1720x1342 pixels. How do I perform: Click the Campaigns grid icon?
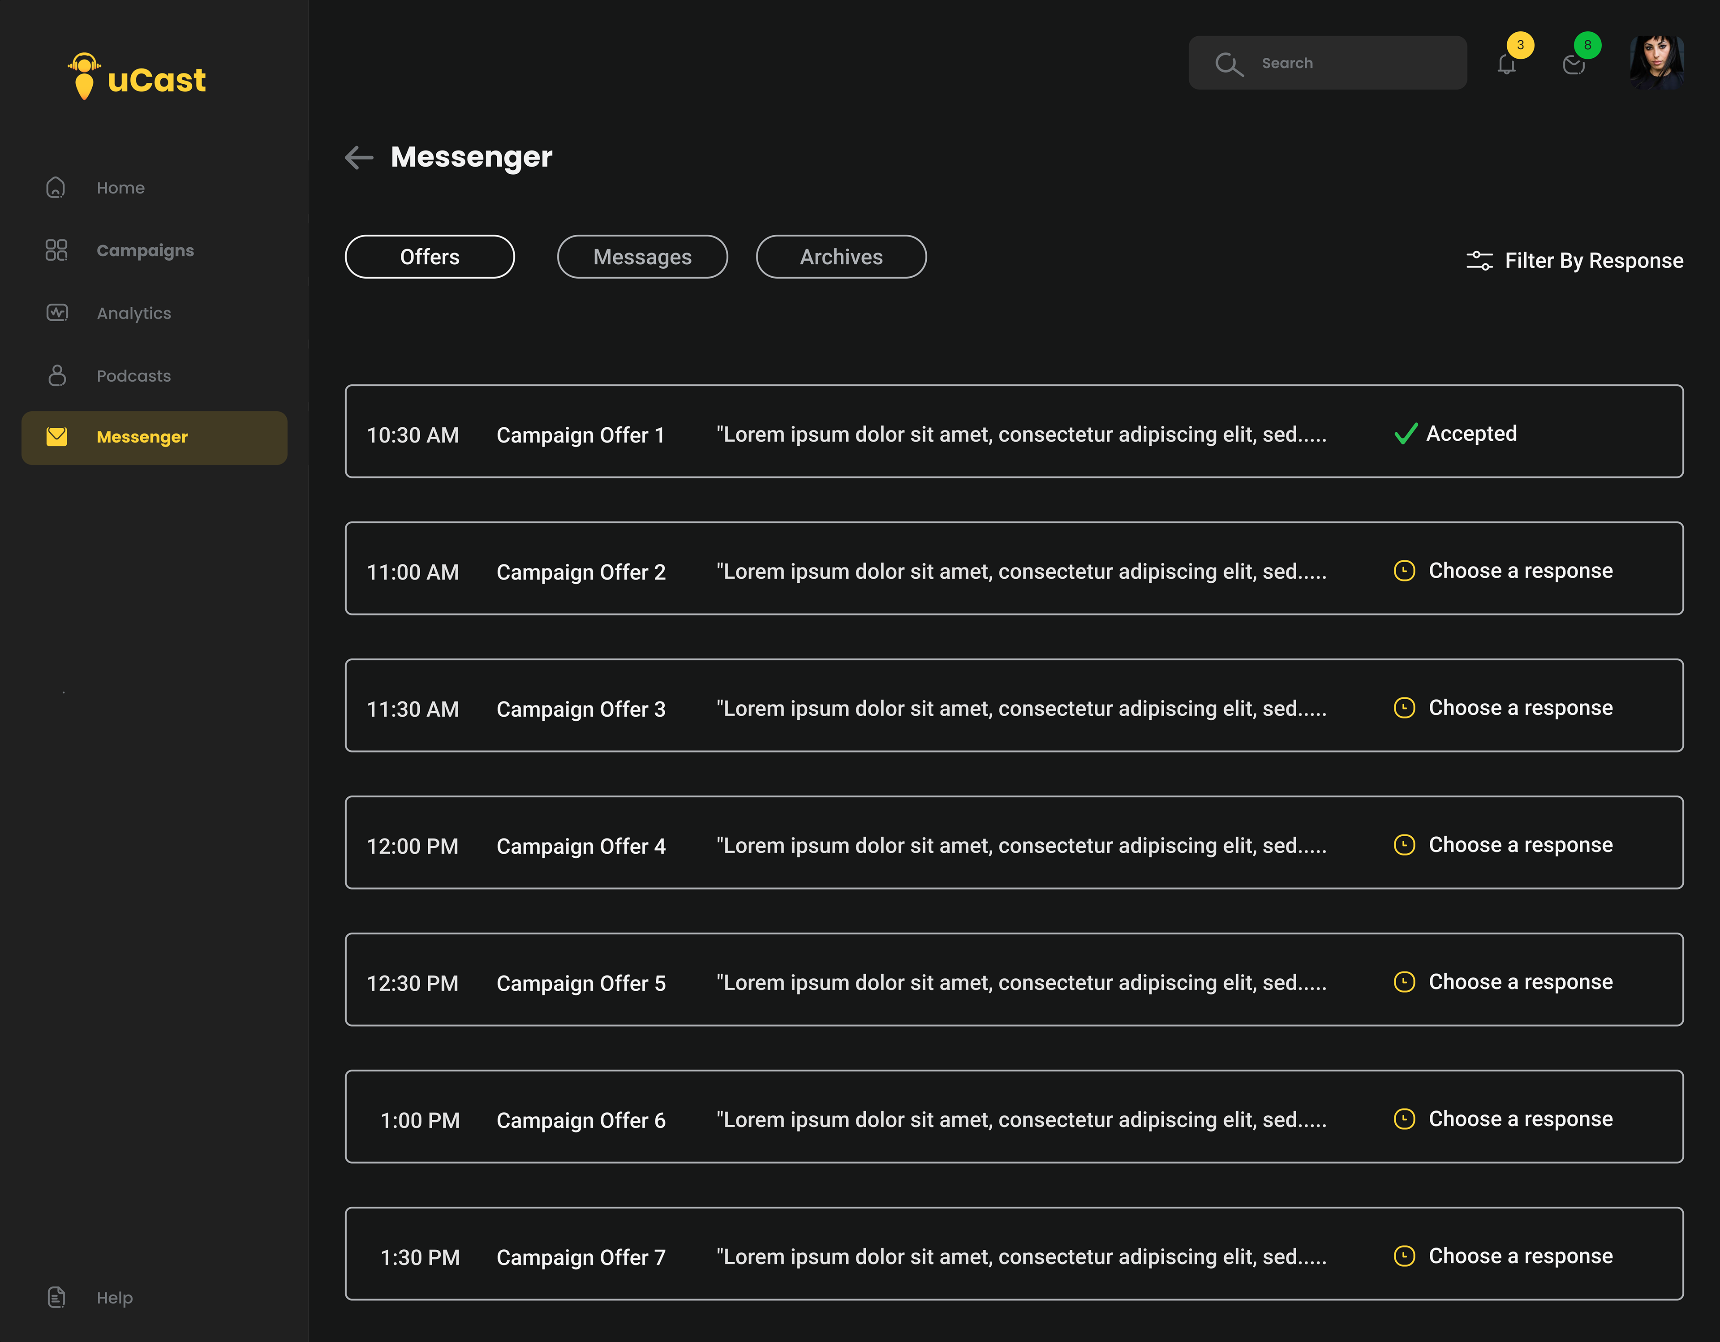coord(57,250)
